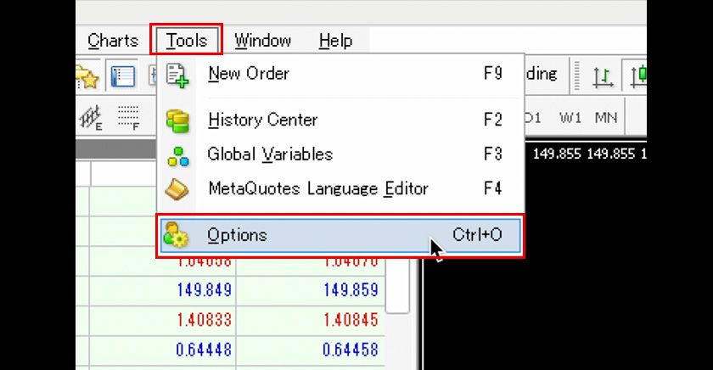
Task: Click the History Center database icon
Action: point(177,121)
